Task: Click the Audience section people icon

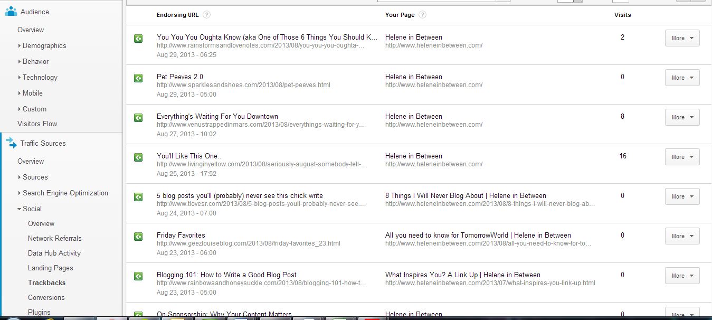Action: 11,11
